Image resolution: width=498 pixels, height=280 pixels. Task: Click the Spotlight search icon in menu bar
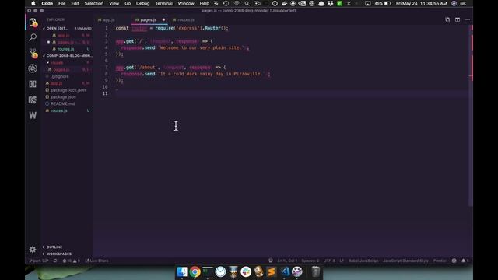(247, 3)
